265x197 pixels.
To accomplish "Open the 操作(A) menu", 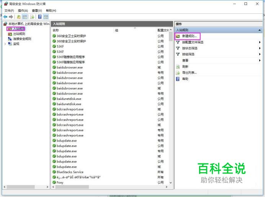I will coord(23,11).
